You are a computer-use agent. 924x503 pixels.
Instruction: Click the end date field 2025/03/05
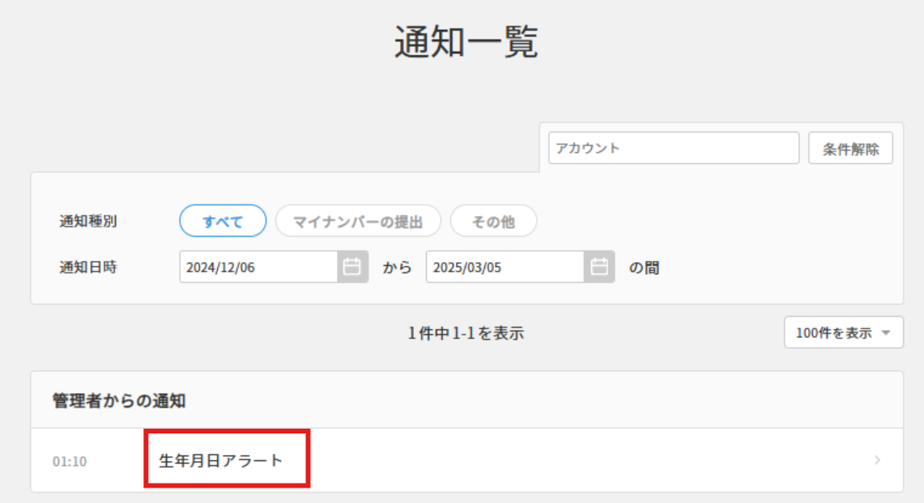(505, 268)
